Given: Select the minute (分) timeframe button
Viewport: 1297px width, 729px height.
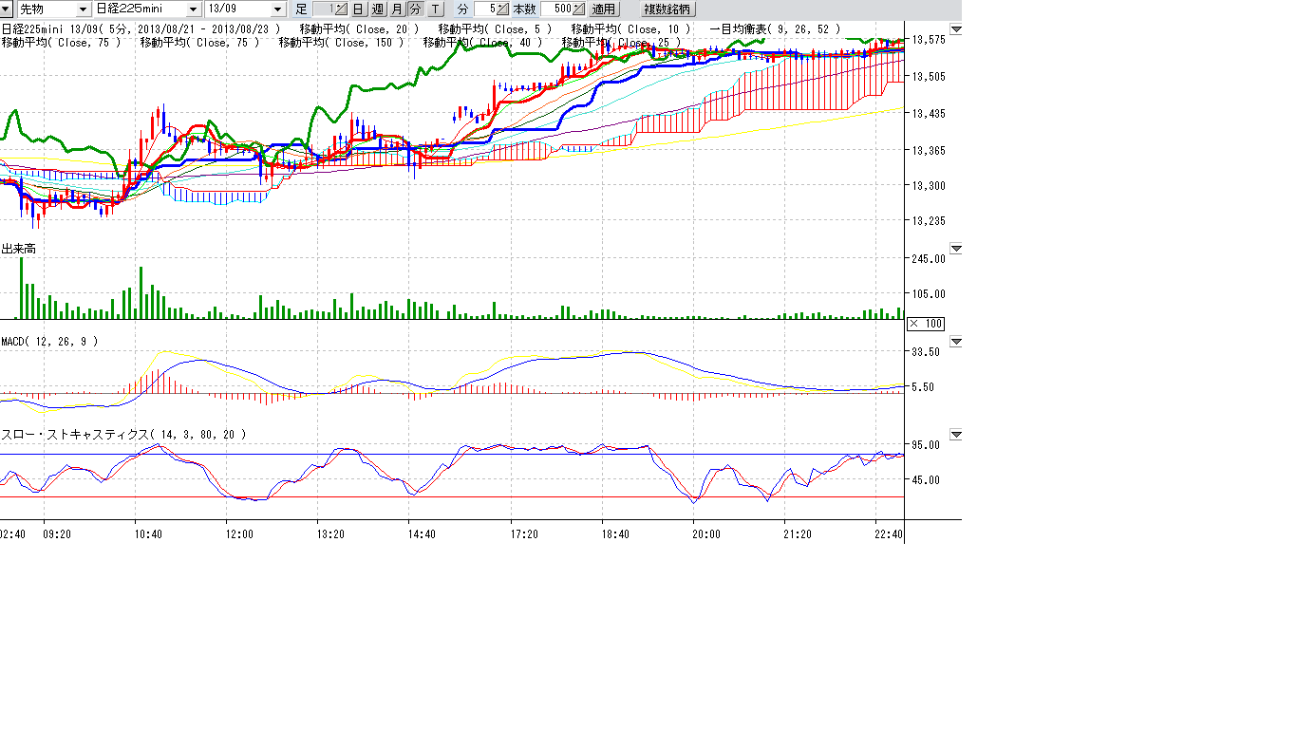Looking at the screenshot, I should 415,9.
